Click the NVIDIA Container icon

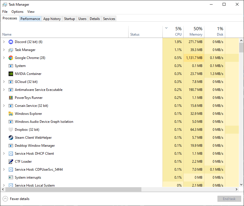click(11, 74)
